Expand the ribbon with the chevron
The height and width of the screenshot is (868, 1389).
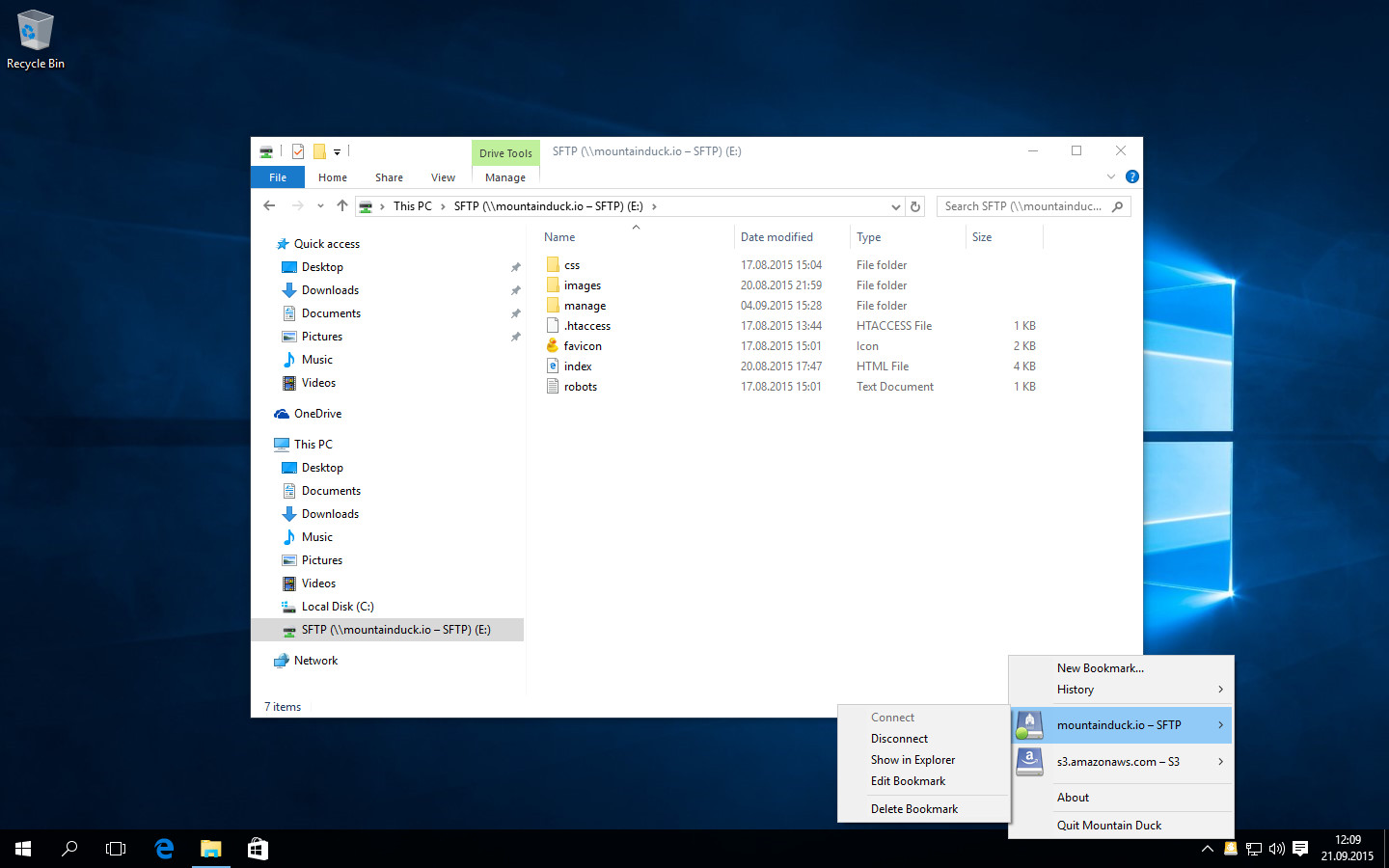tap(1111, 176)
